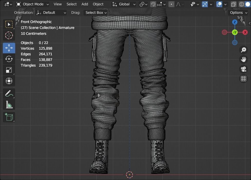
Task: Open the View menu
Action: pyautogui.click(x=58, y=4)
